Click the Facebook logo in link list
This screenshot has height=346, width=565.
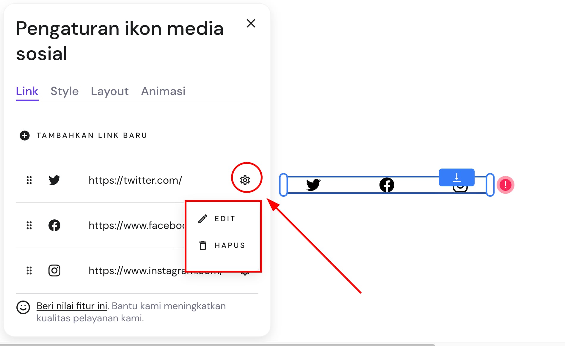(54, 225)
